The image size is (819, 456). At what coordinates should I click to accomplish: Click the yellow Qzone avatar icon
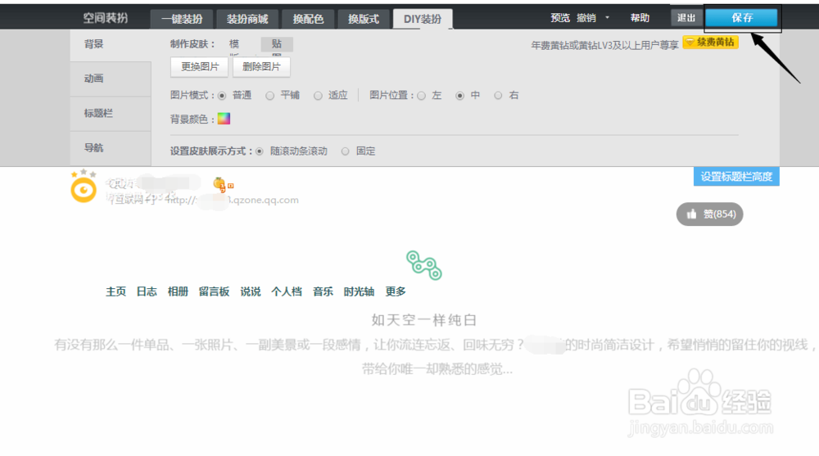pos(84,190)
